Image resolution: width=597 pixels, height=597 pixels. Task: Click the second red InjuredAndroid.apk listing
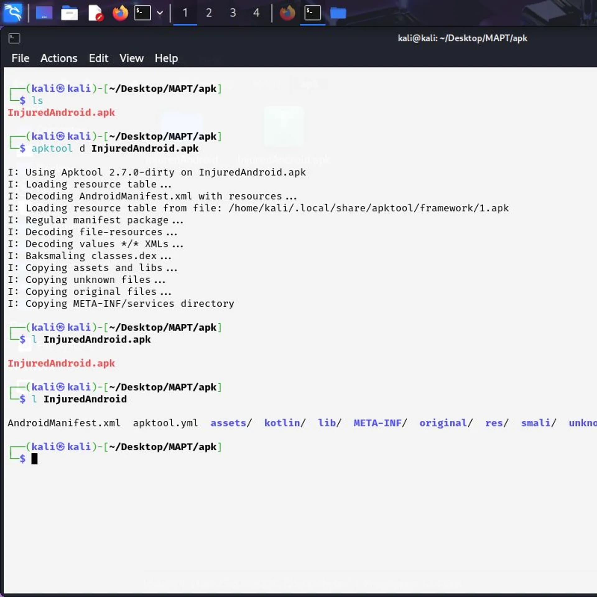point(61,363)
